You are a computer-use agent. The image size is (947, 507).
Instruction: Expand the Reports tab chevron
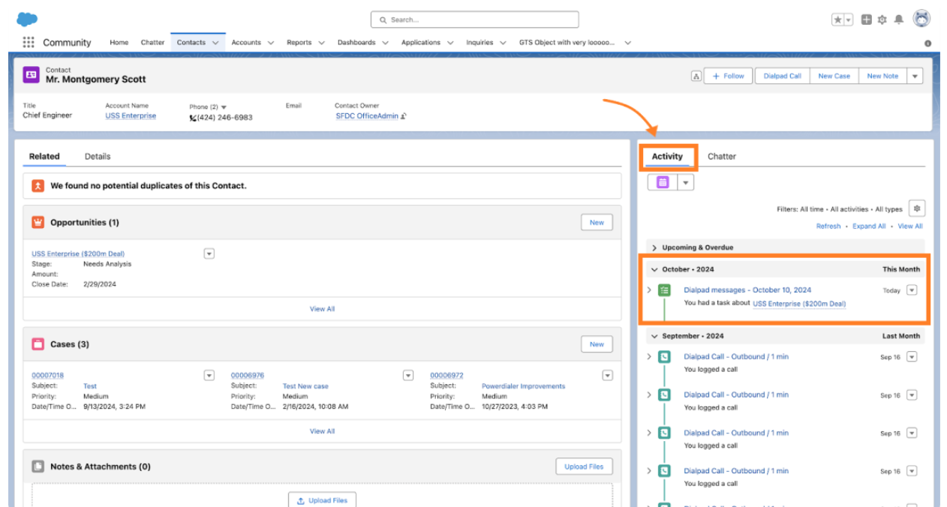(322, 43)
